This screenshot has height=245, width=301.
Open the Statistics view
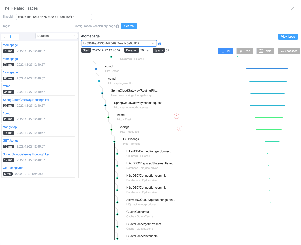tap(289, 51)
